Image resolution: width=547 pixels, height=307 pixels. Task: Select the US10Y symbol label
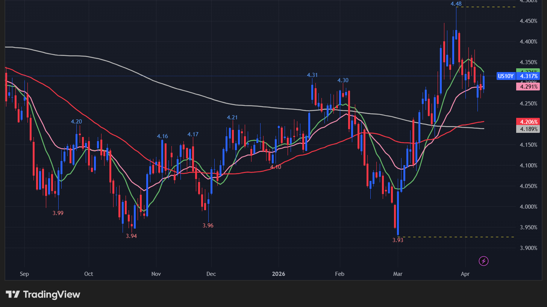point(506,76)
